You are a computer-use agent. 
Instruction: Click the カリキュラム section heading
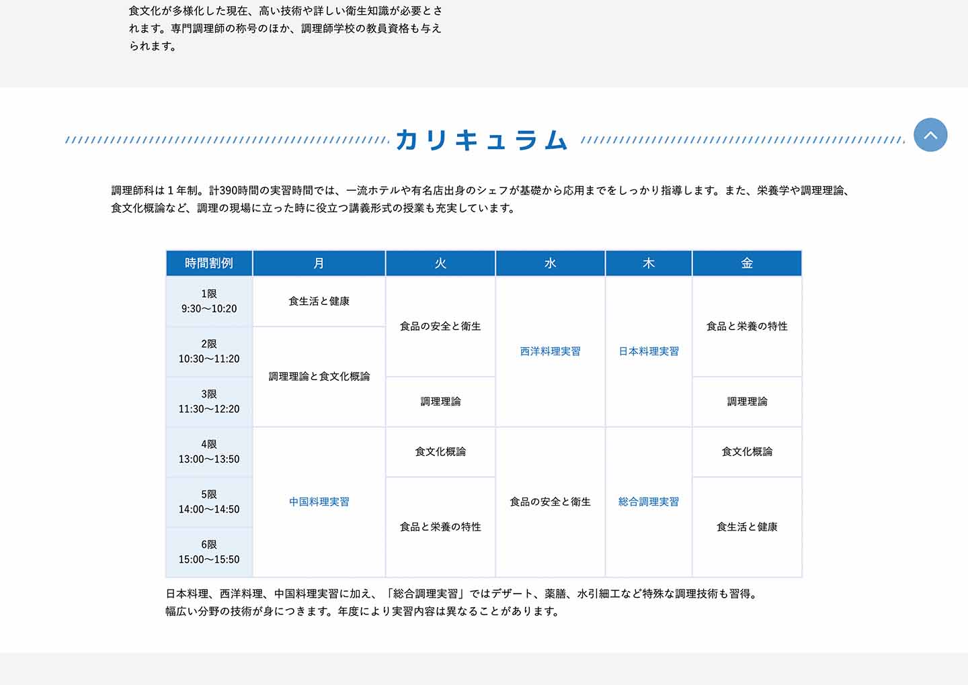coord(482,140)
